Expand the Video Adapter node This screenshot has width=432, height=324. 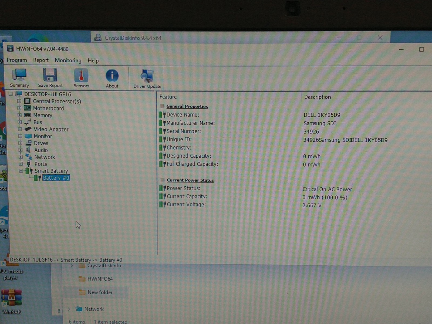[x=20, y=129]
